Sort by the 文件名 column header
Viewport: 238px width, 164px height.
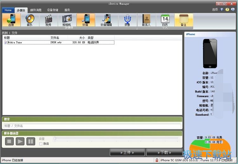[x=59, y=38]
